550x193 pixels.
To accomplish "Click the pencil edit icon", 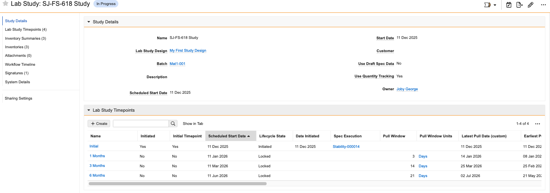I will 530,5.
